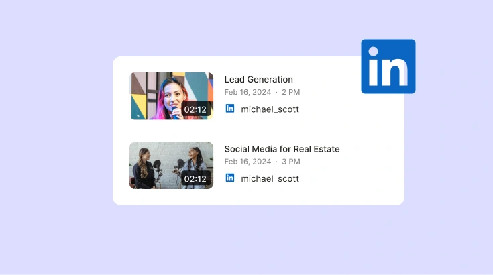This screenshot has width=493, height=275.
Task: Click Feb 16, 2024 date under Lead Generation
Action: (x=248, y=92)
